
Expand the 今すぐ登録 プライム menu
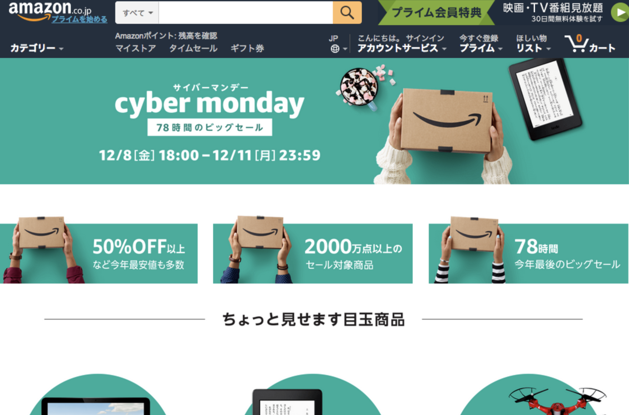tap(480, 44)
